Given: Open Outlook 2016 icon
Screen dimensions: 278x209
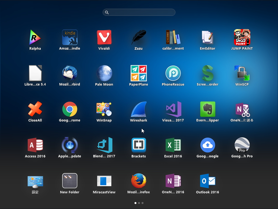Looking at the screenshot, I should pos(208,181).
